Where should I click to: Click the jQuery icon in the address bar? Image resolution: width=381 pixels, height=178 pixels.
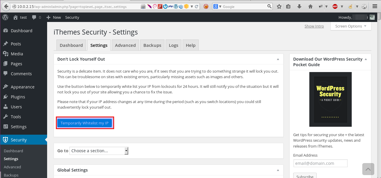click(x=181, y=6)
